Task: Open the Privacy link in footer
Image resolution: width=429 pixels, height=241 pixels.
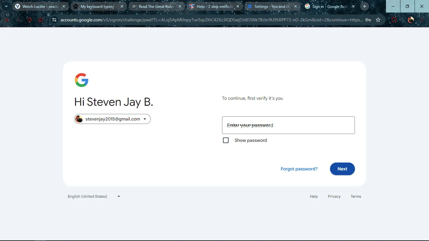Action: tap(334, 196)
